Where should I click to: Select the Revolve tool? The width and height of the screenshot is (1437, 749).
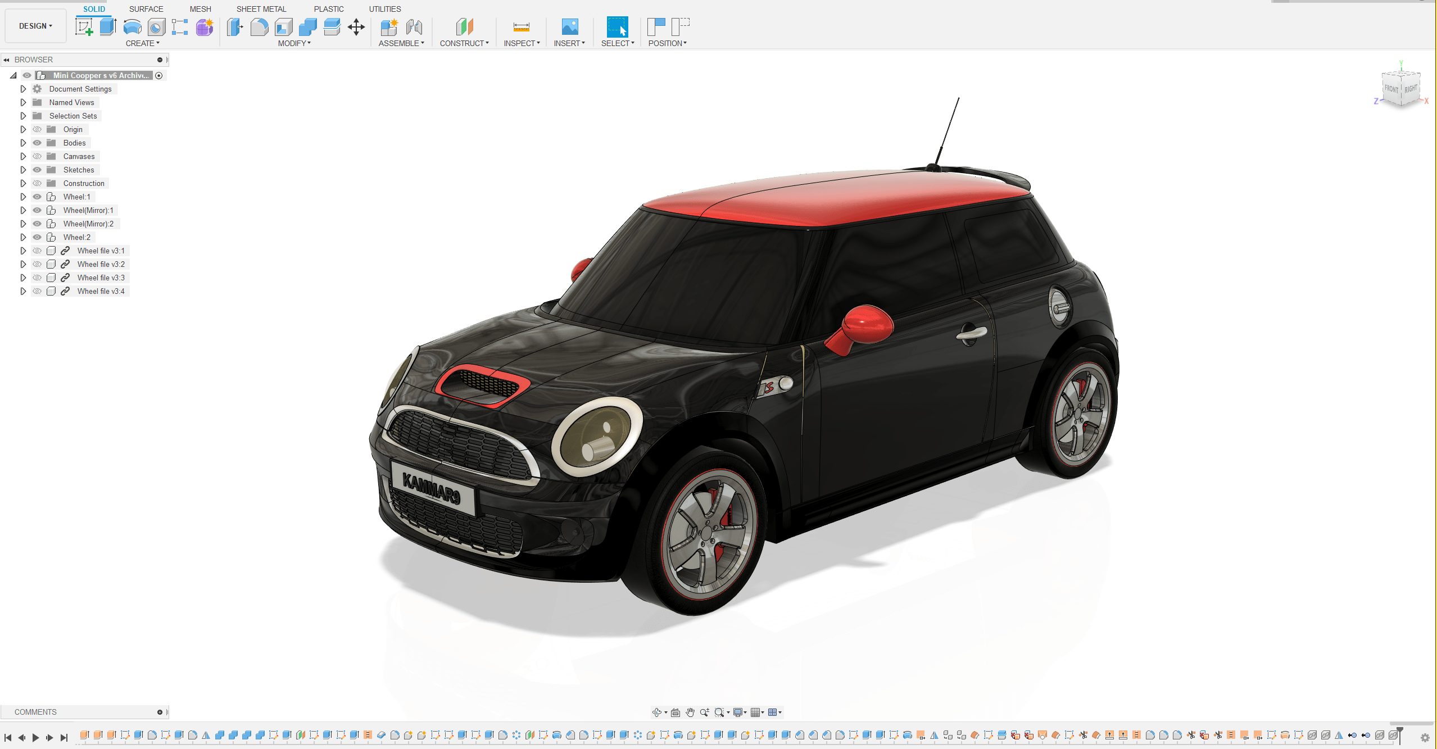(x=132, y=26)
